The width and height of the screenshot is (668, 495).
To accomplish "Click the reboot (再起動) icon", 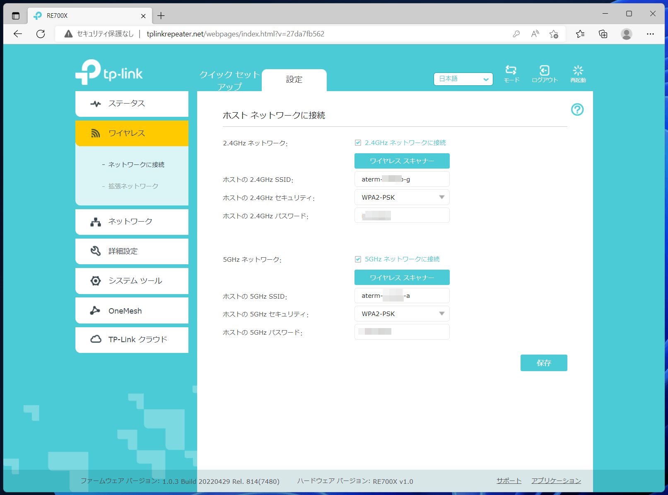I will (x=578, y=74).
